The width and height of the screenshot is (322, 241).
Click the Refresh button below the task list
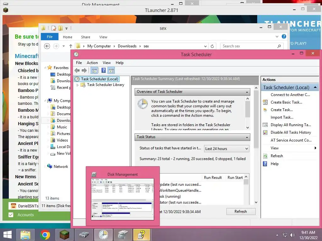[241, 212]
